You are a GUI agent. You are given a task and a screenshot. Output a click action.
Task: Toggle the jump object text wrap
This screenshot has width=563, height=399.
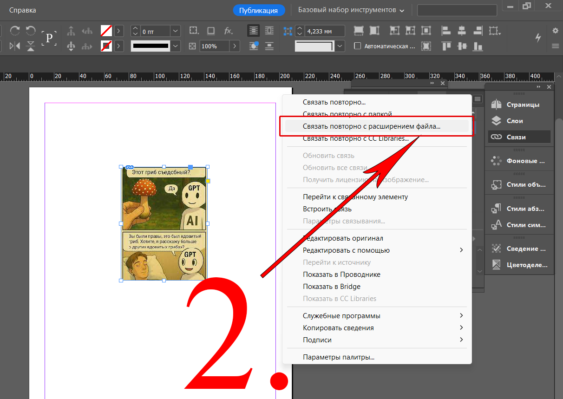pyautogui.click(x=269, y=46)
